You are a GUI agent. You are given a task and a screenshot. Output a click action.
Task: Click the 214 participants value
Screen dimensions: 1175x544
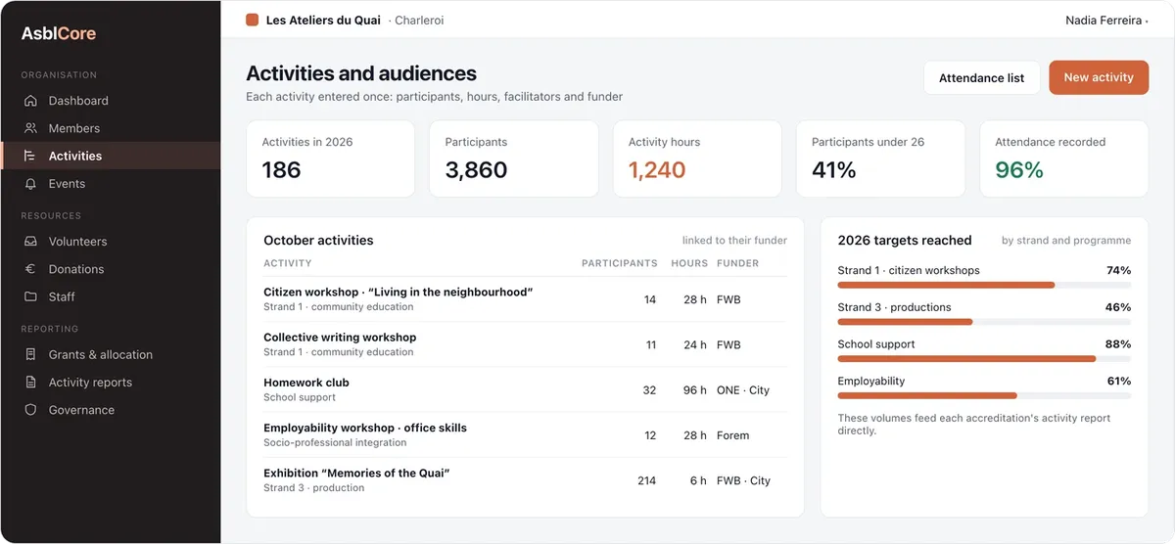point(646,480)
